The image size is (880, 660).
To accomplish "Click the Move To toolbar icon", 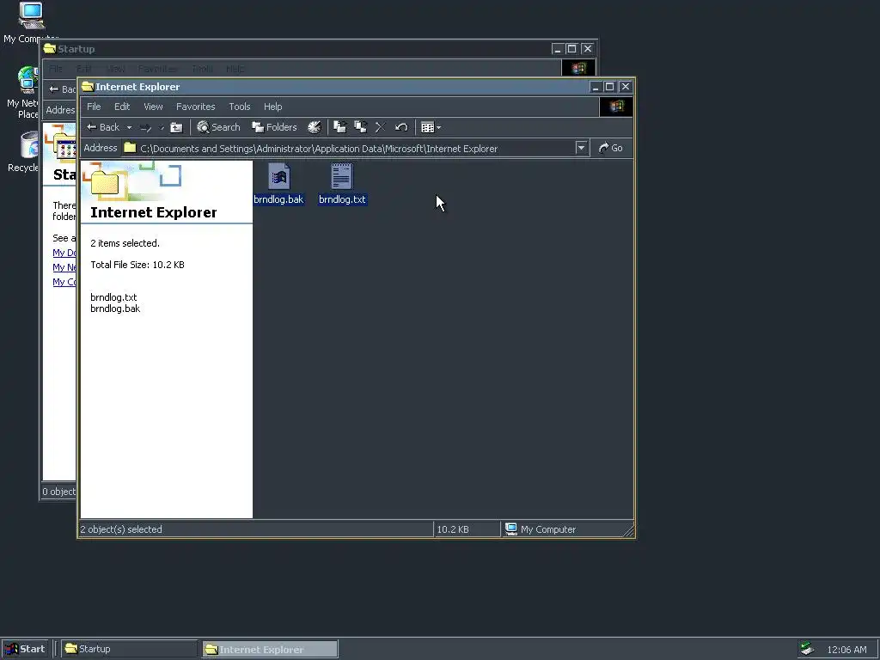I will (x=340, y=127).
